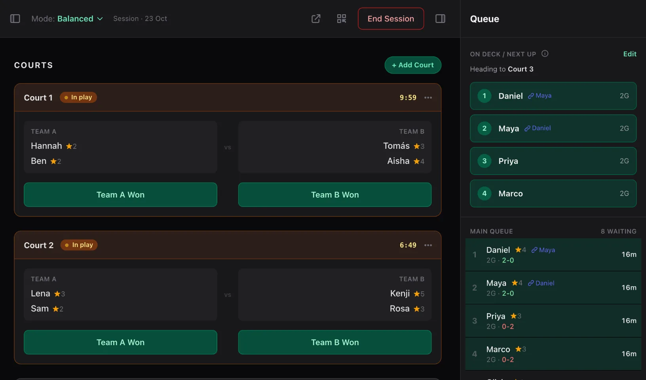Select on-deck card 2 Maya
The width and height of the screenshot is (646, 380).
(553, 128)
